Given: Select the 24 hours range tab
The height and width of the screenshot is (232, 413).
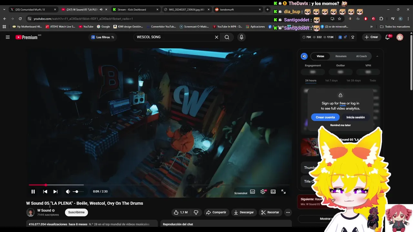Looking at the screenshot, I should [x=311, y=81].
